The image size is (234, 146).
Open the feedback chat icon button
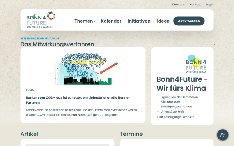pos(223,135)
